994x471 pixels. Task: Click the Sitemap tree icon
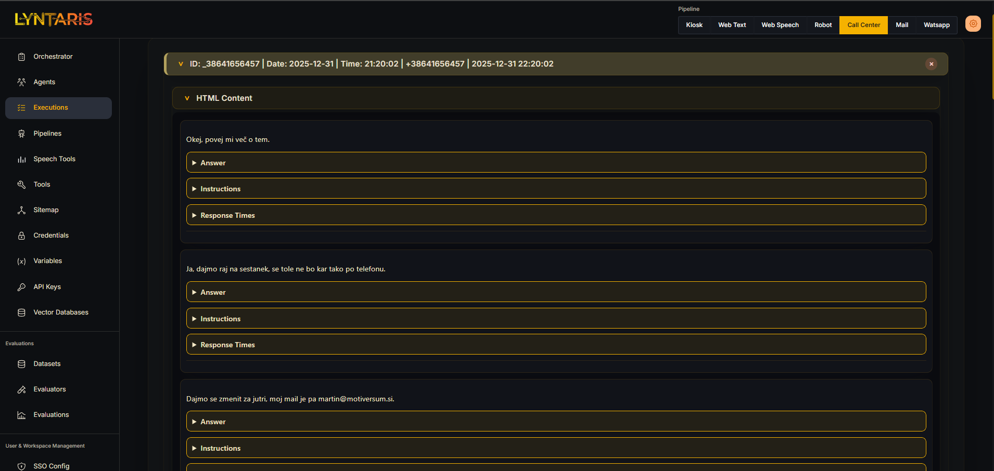21,210
